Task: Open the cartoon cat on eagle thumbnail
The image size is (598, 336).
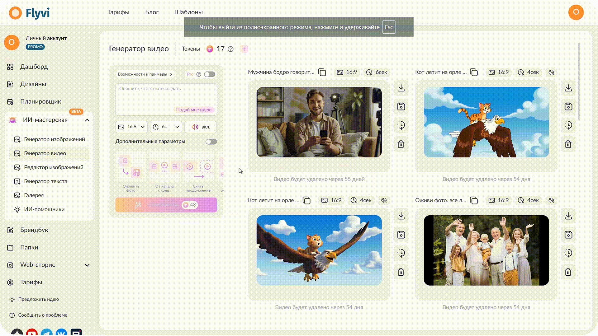Action: tap(486, 122)
